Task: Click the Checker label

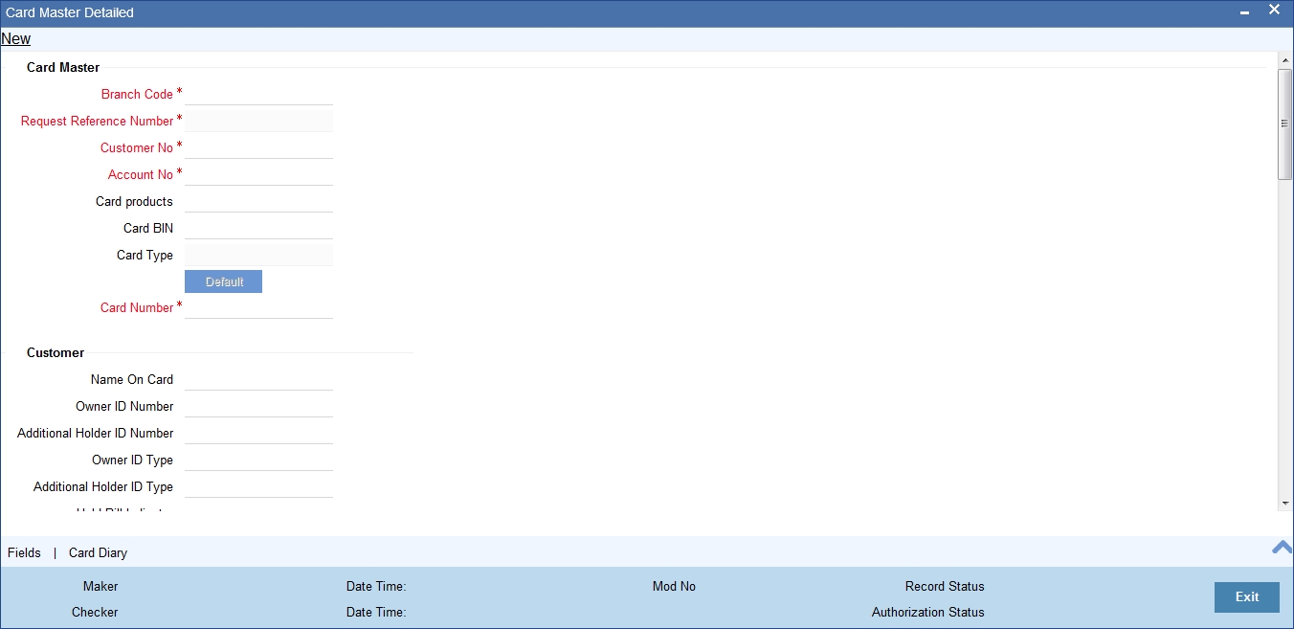Action: [95, 612]
